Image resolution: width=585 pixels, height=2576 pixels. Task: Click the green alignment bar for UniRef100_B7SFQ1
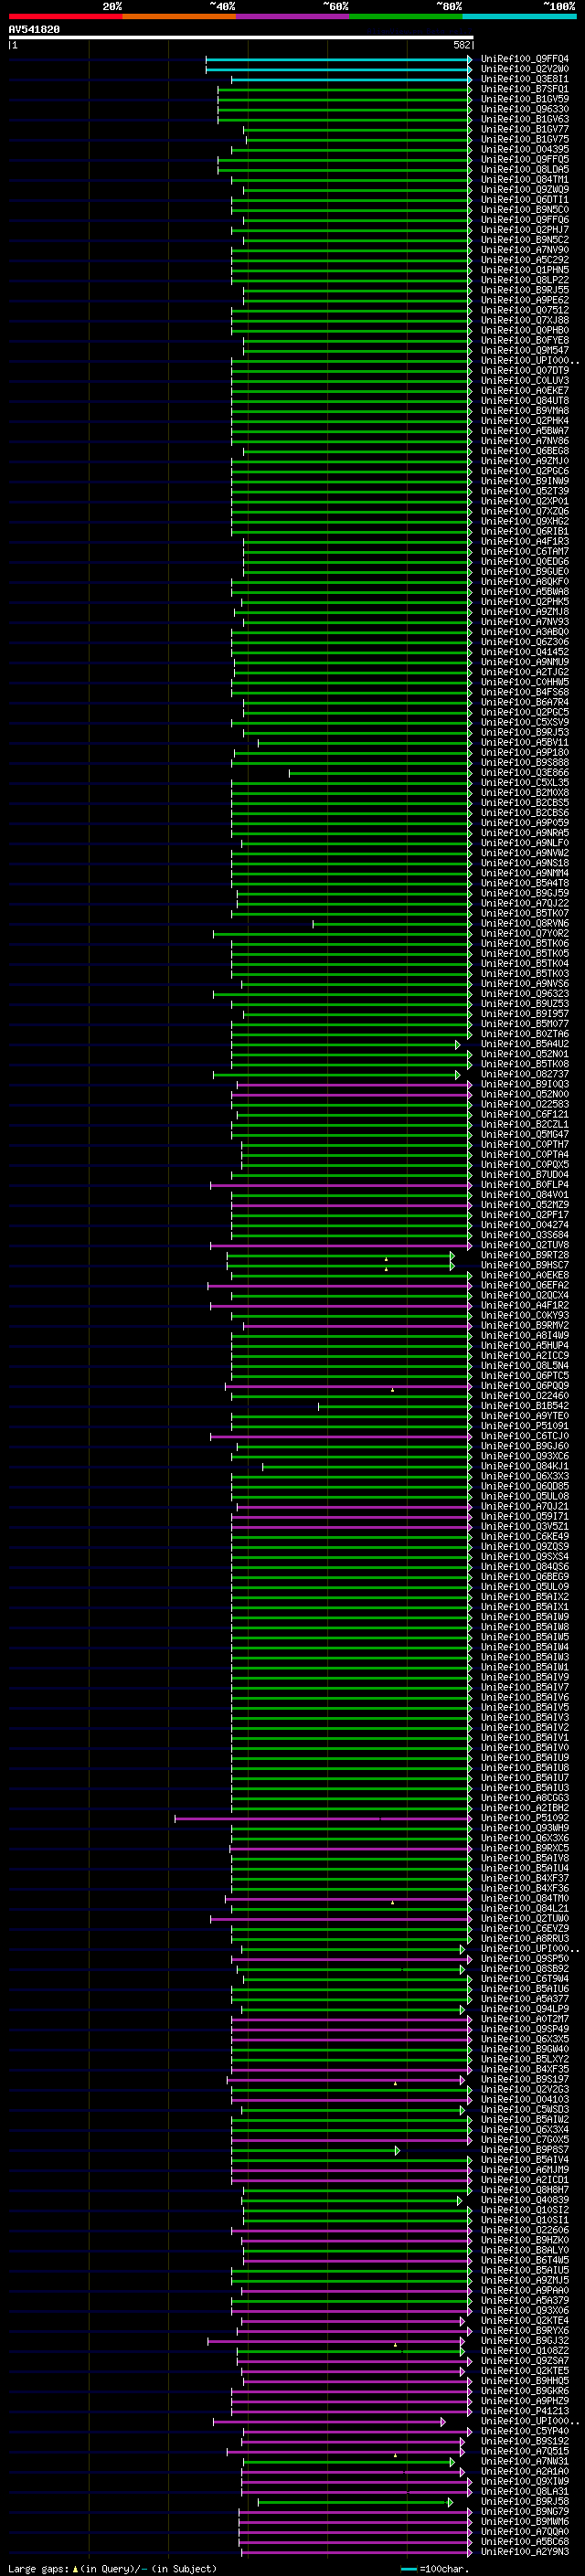pyautogui.click(x=345, y=89)
